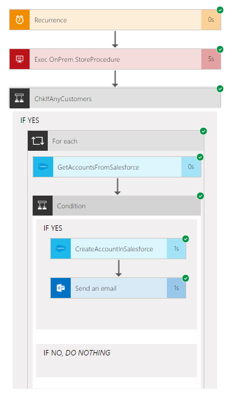Click the IF NO, DO NOTHING branch
Image resolution: width=237 pixels, height=393 pixels.
[x=117, y=360]
